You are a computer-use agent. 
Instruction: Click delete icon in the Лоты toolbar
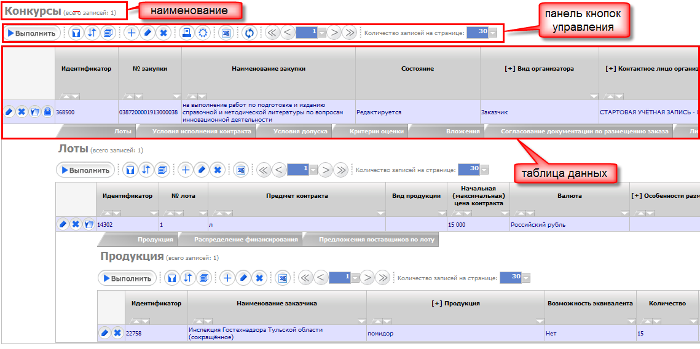[x=217, y=170]
